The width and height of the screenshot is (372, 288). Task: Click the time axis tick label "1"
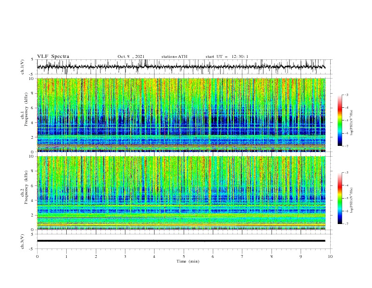(x=66, y=256)
